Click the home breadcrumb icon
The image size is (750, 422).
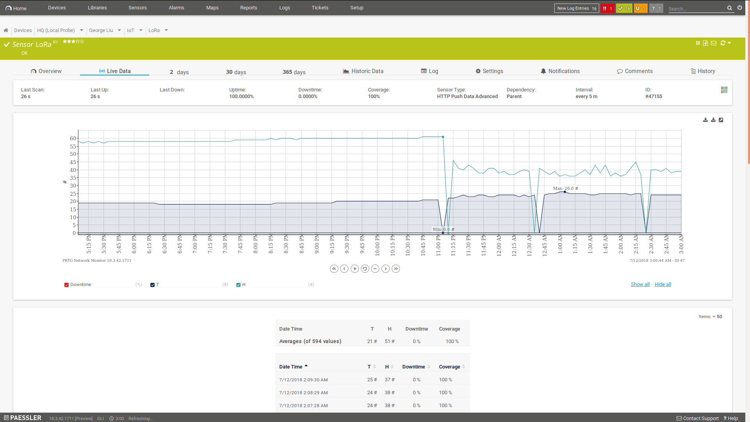6,30
